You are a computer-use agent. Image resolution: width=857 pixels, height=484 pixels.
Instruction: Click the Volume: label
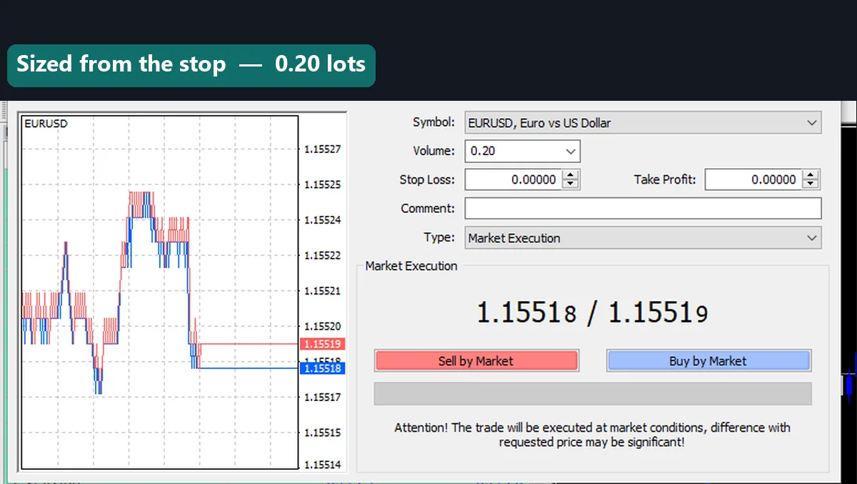pos(433,151)
